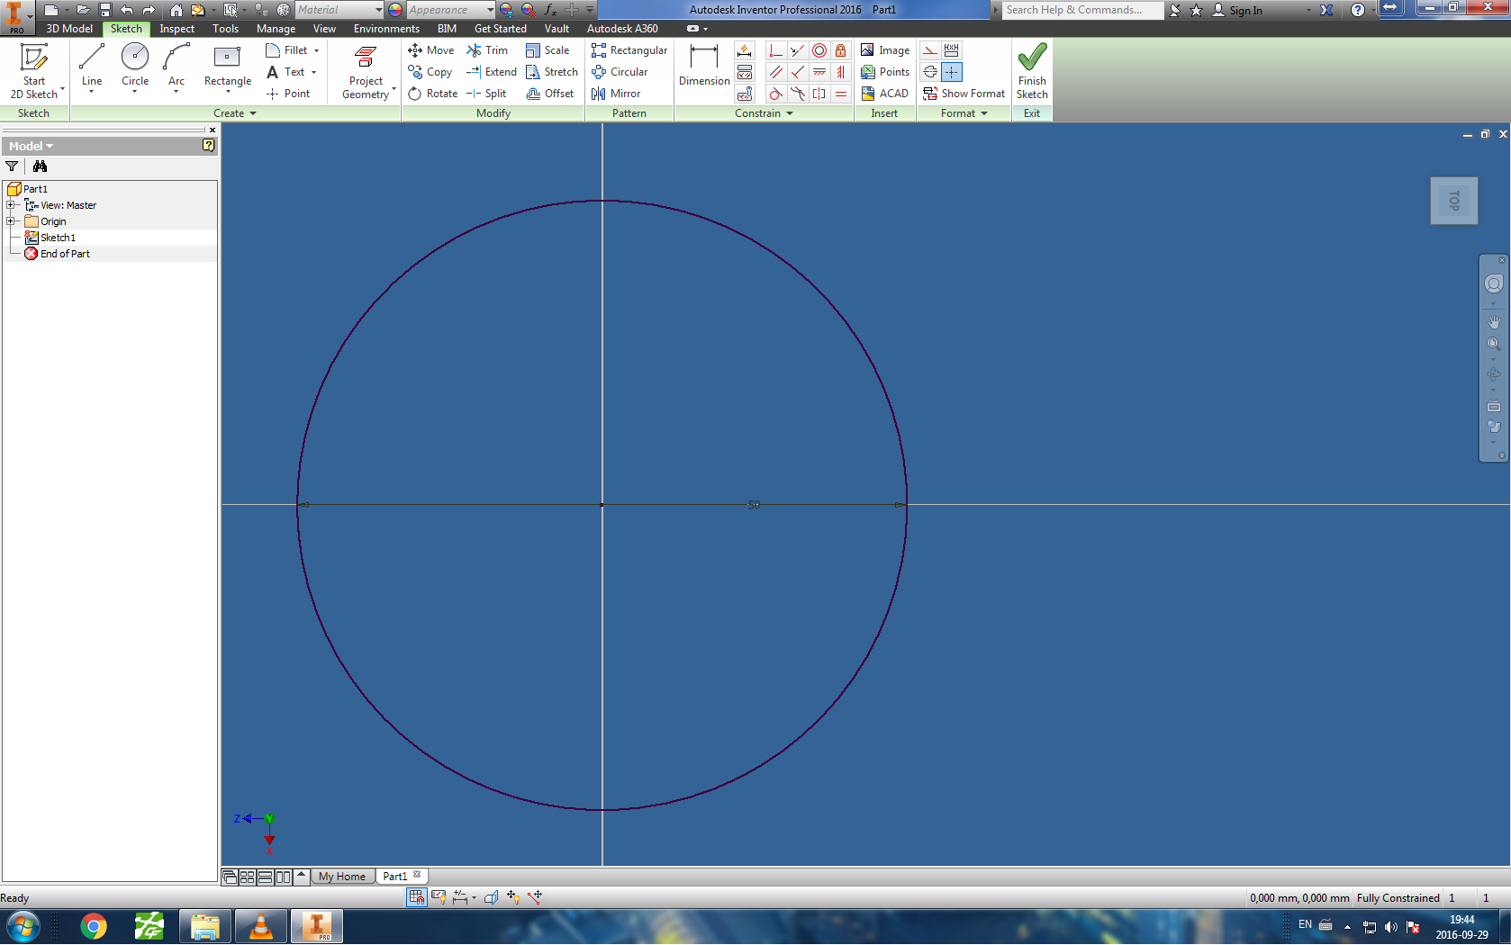Image resolution: width=1511 pixels, height=945 pixels.
Task: Click the Mirror pattern tool
Action: [616, 94]
